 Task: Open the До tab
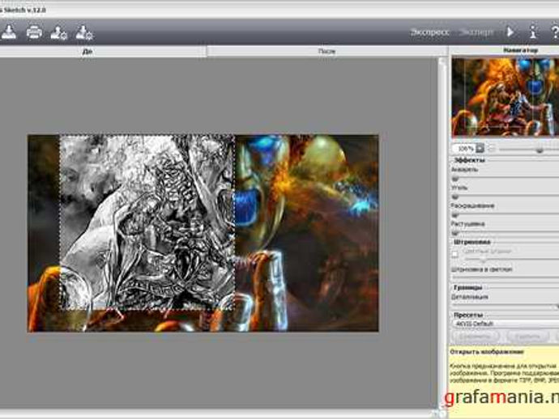(x=103, y=51)
